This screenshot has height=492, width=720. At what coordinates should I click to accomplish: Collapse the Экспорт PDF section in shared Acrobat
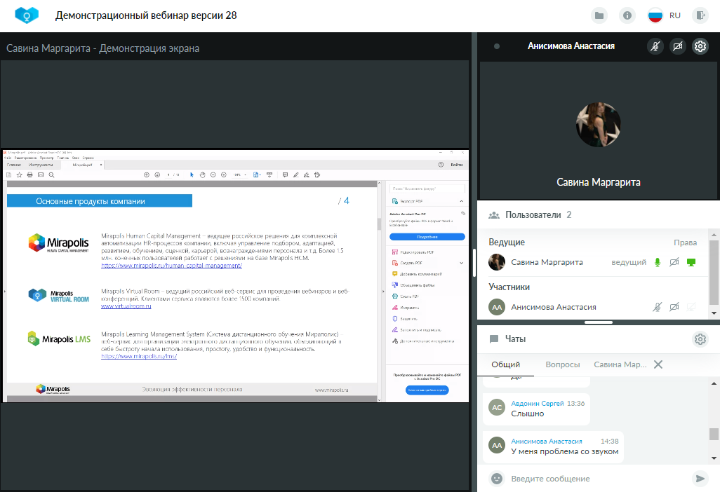(x=462, y=201)
